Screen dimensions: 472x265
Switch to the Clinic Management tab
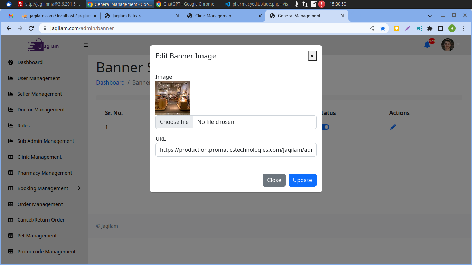pos(214,16)
